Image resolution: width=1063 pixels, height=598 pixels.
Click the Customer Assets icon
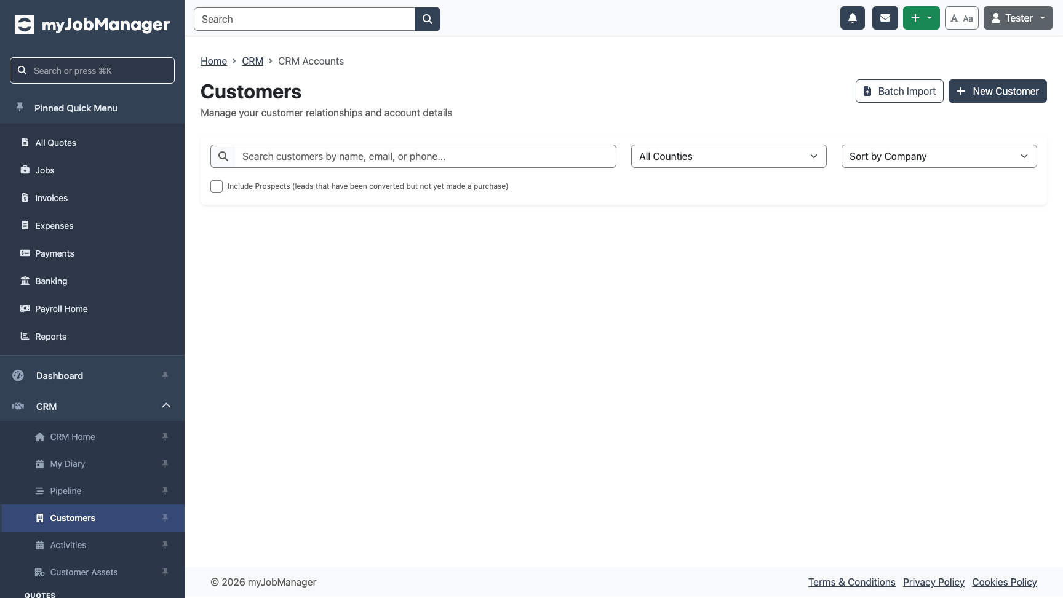point(40,572)
